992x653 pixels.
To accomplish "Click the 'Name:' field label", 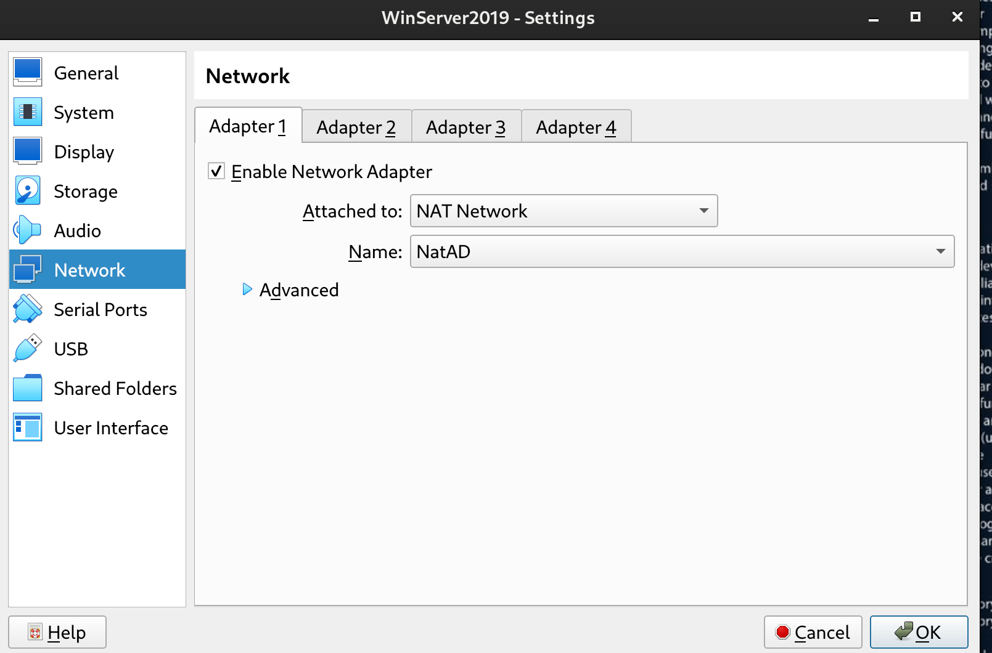I will coord(375,252).
